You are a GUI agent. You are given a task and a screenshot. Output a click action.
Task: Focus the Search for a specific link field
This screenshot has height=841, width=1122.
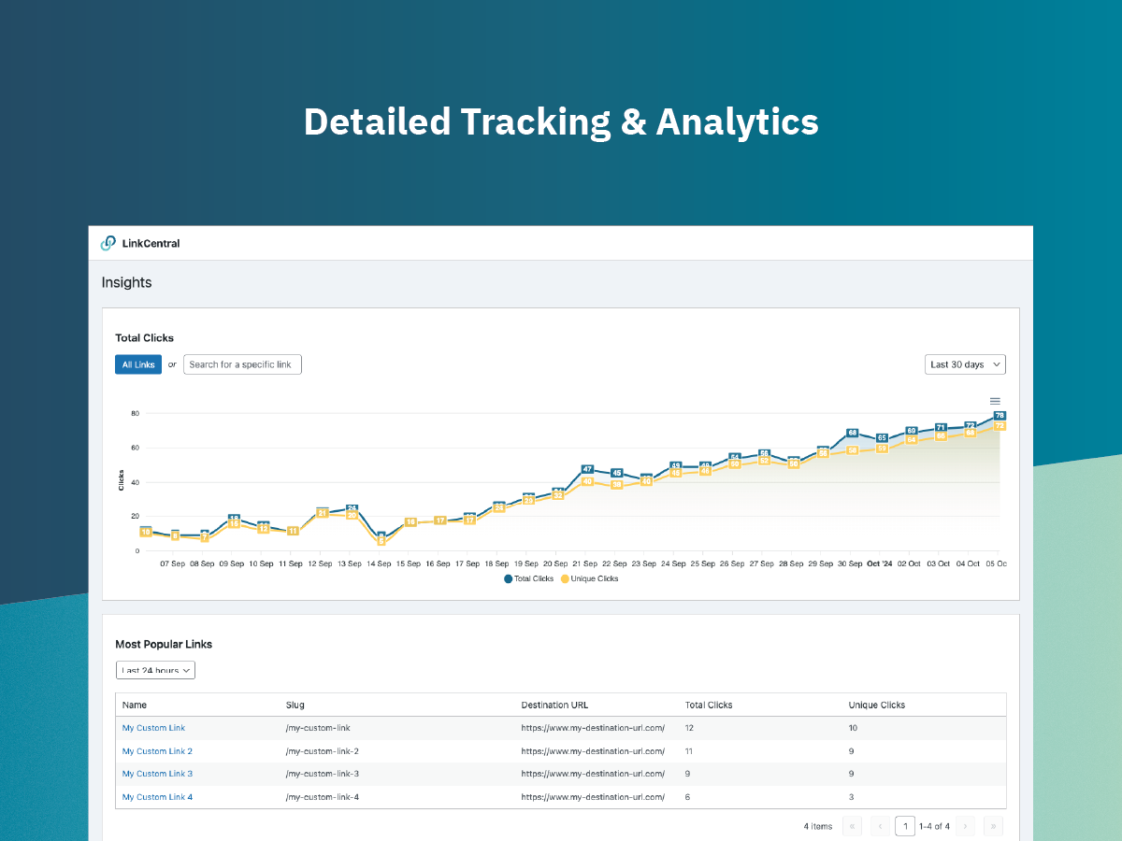(x=242, y=364)
